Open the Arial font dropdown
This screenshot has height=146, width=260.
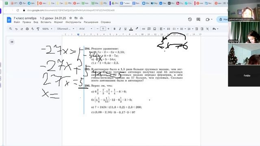pos(86,29)
